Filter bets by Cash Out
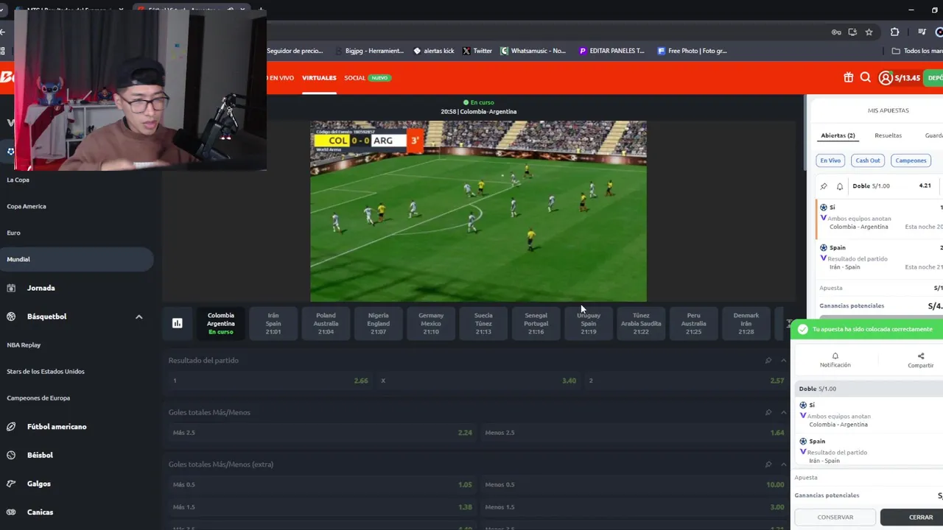This screenshot has height=530, width=943. pyautogui.click(x=867, y=160)
